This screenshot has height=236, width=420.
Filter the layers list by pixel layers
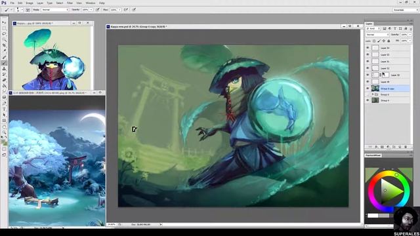coord(385,28)
